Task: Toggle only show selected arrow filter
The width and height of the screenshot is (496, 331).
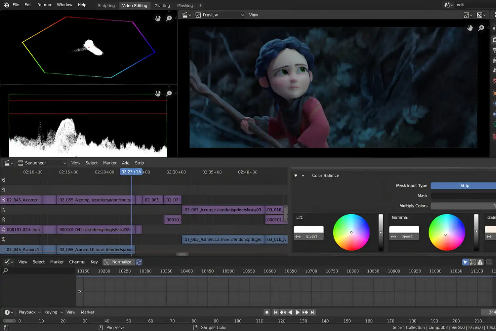Action: (x=465, y=262)
